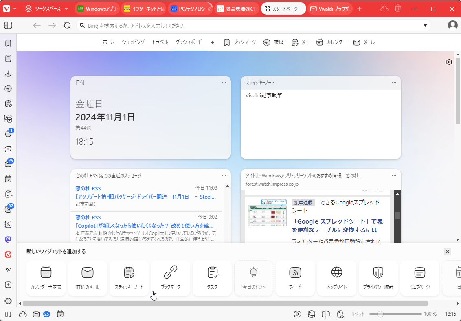The height and width of the screenshot is (321, 461).
Task: Switch to the 教育現場のICT tab
Action: pyautogui.click(x=237, y=9)
